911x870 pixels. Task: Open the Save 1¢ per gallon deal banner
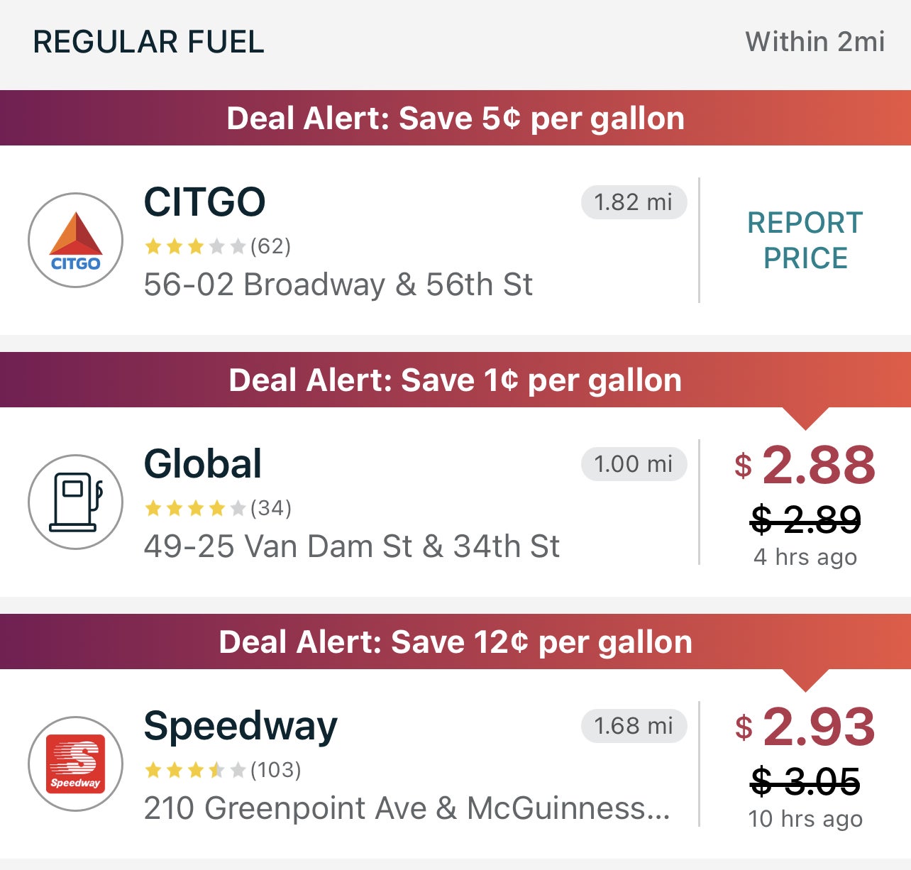(x=455, y=380)
